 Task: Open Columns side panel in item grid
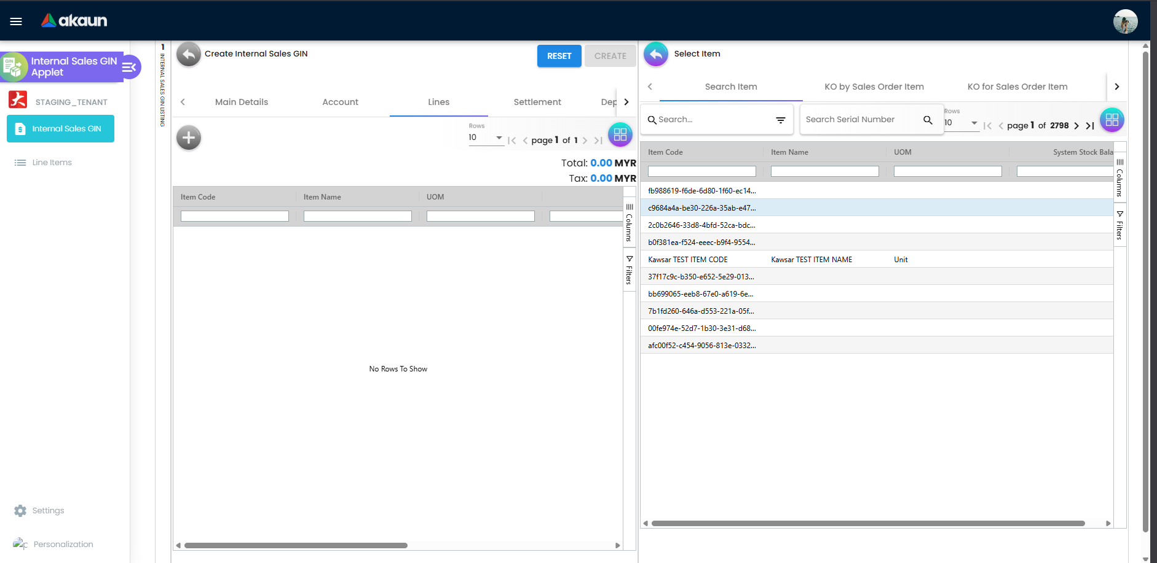coord(1119,177)
